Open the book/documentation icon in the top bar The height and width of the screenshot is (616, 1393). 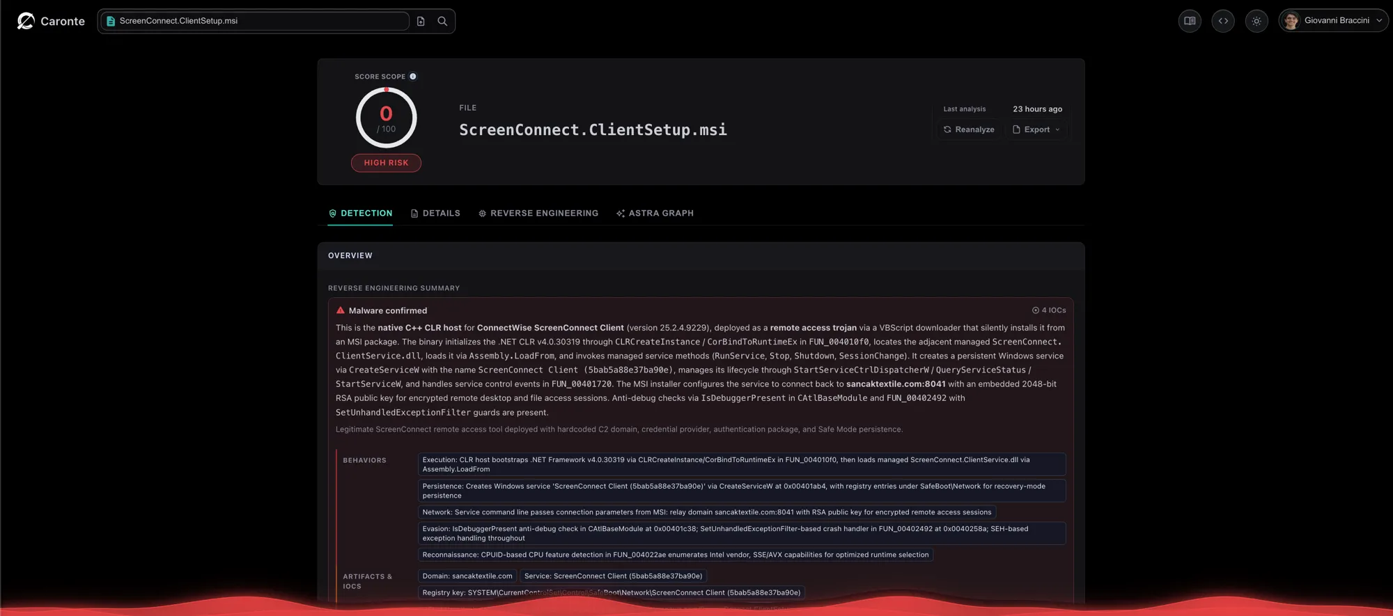[x=1190, y=21]
